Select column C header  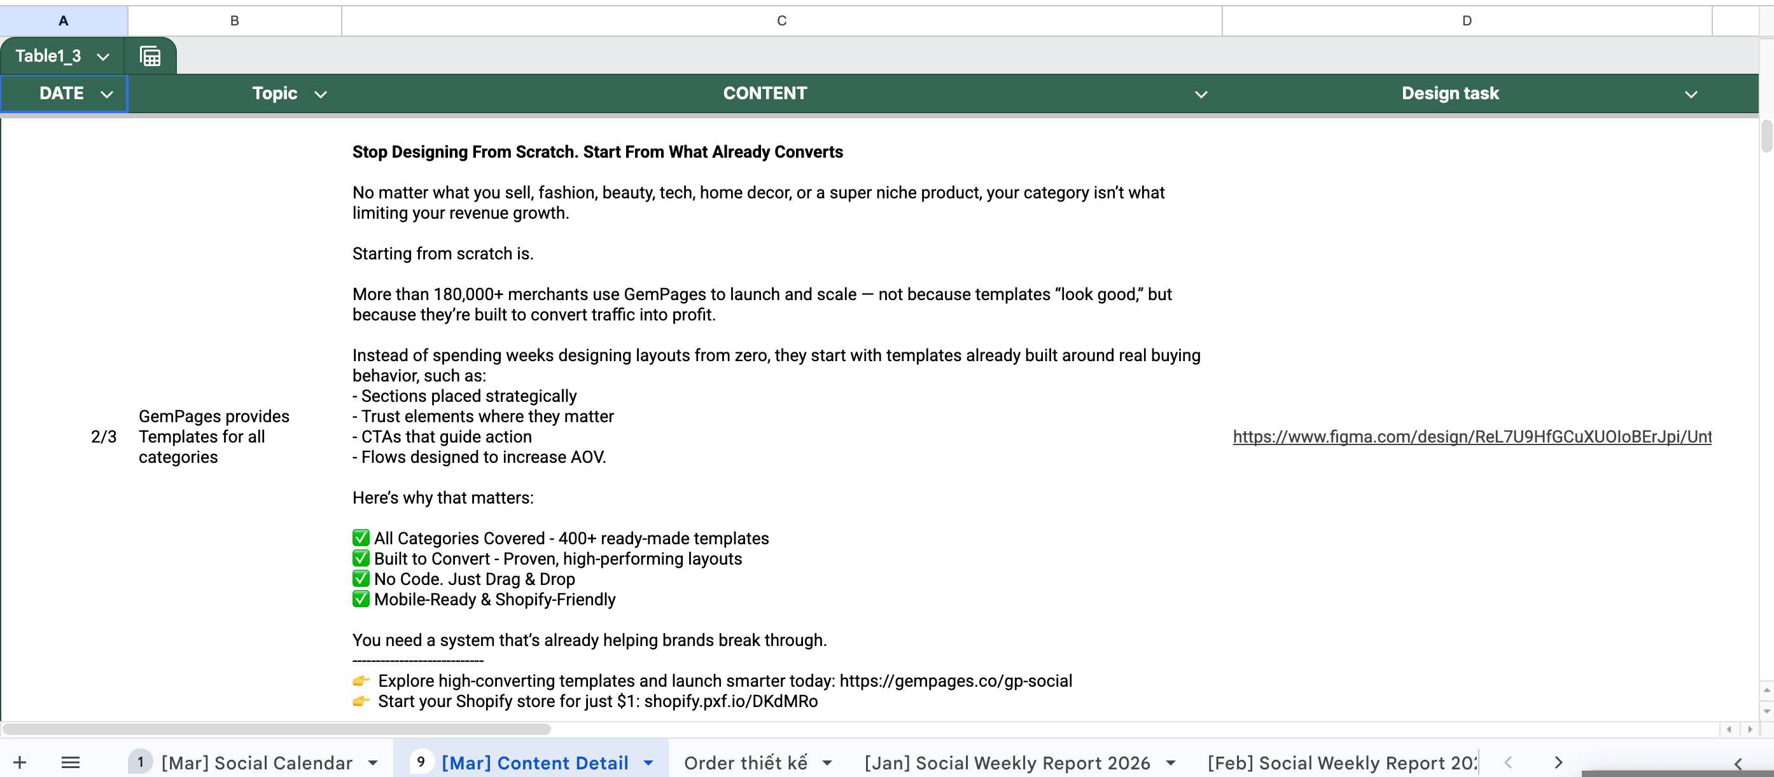click(781, 20)
